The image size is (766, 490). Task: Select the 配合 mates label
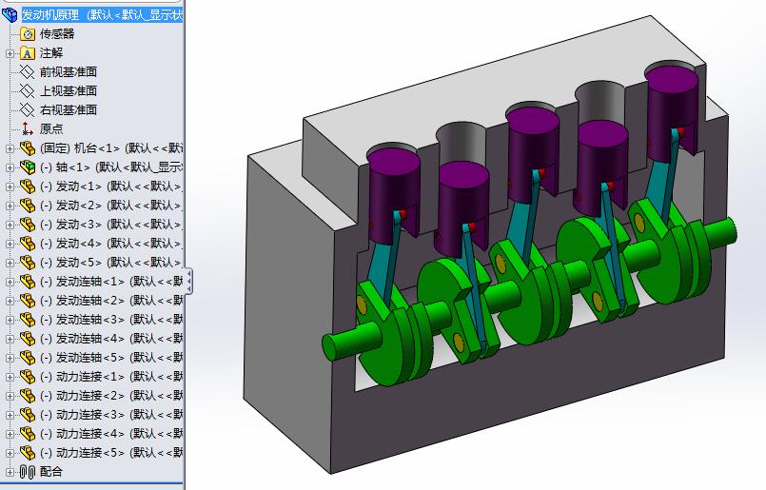[51, 473]
